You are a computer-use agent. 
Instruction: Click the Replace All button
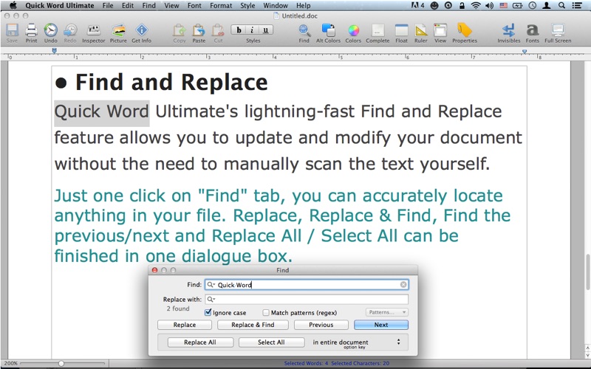[200, 342]
